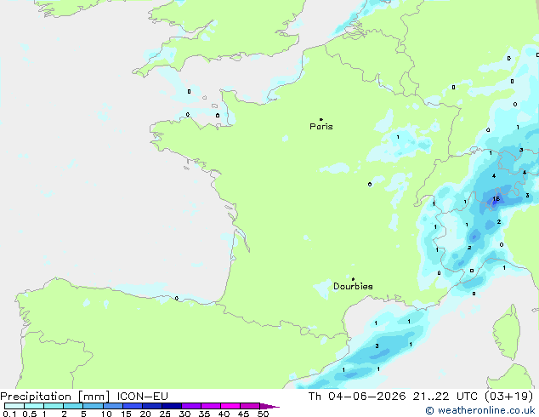This screenshot has height=417, width=539.
Task: Select the 35–40 mm legend color swatch
Action: coord(211,406)
